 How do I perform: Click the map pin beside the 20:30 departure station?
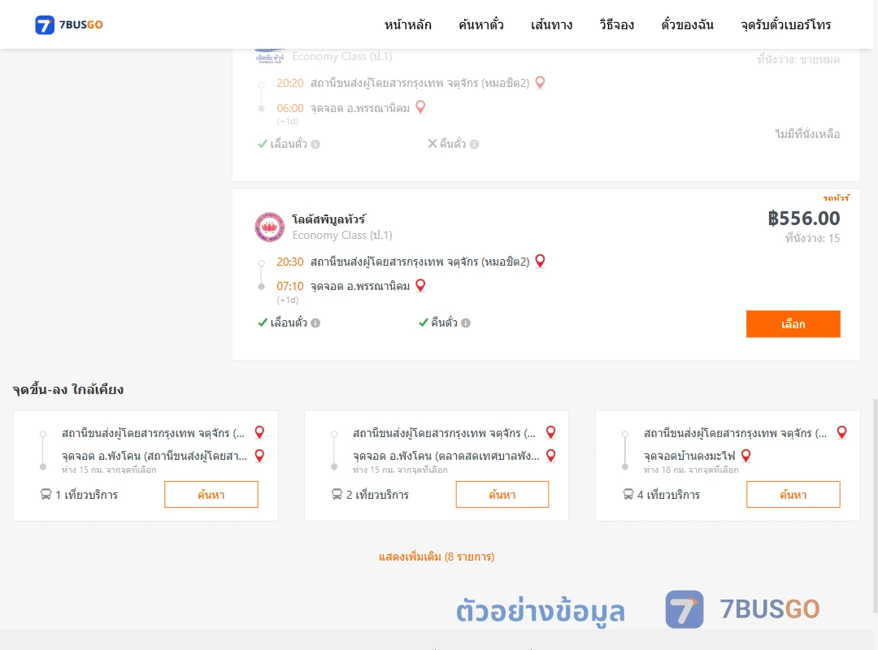[541, 262]
